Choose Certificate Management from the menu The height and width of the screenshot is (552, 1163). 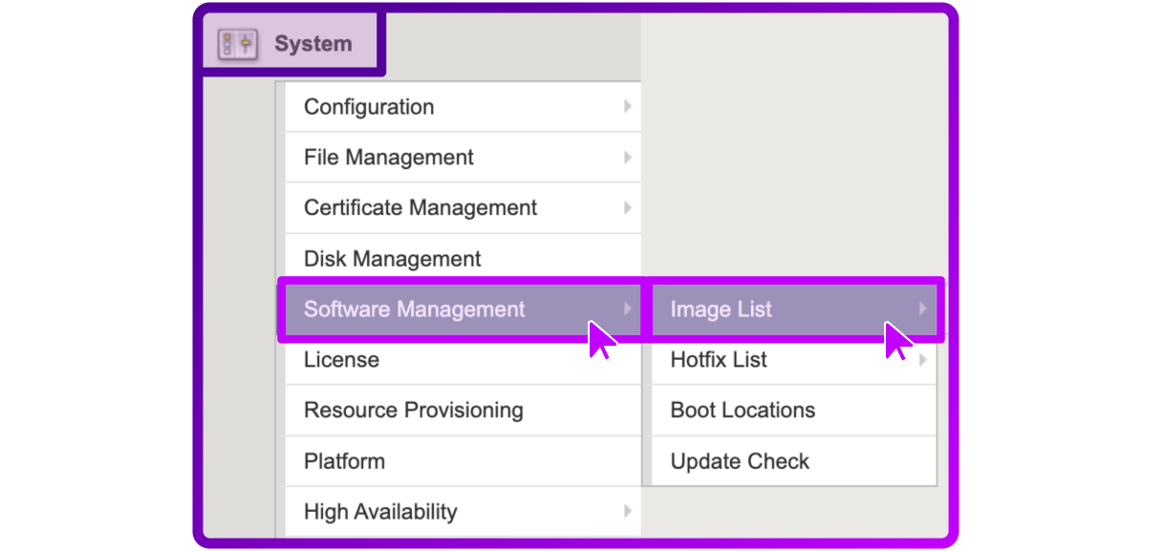(x=463, y=208)
